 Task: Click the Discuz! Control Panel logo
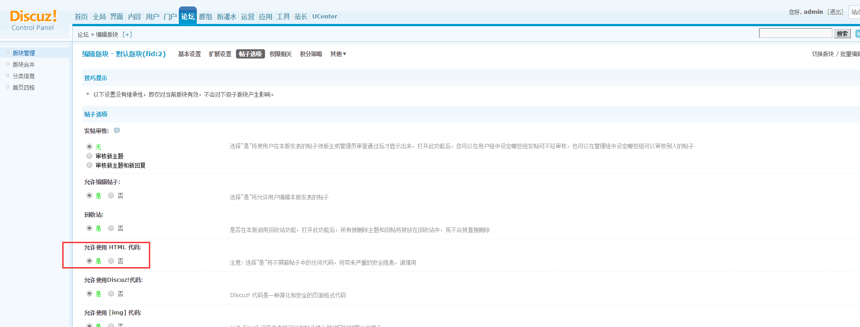33,20
